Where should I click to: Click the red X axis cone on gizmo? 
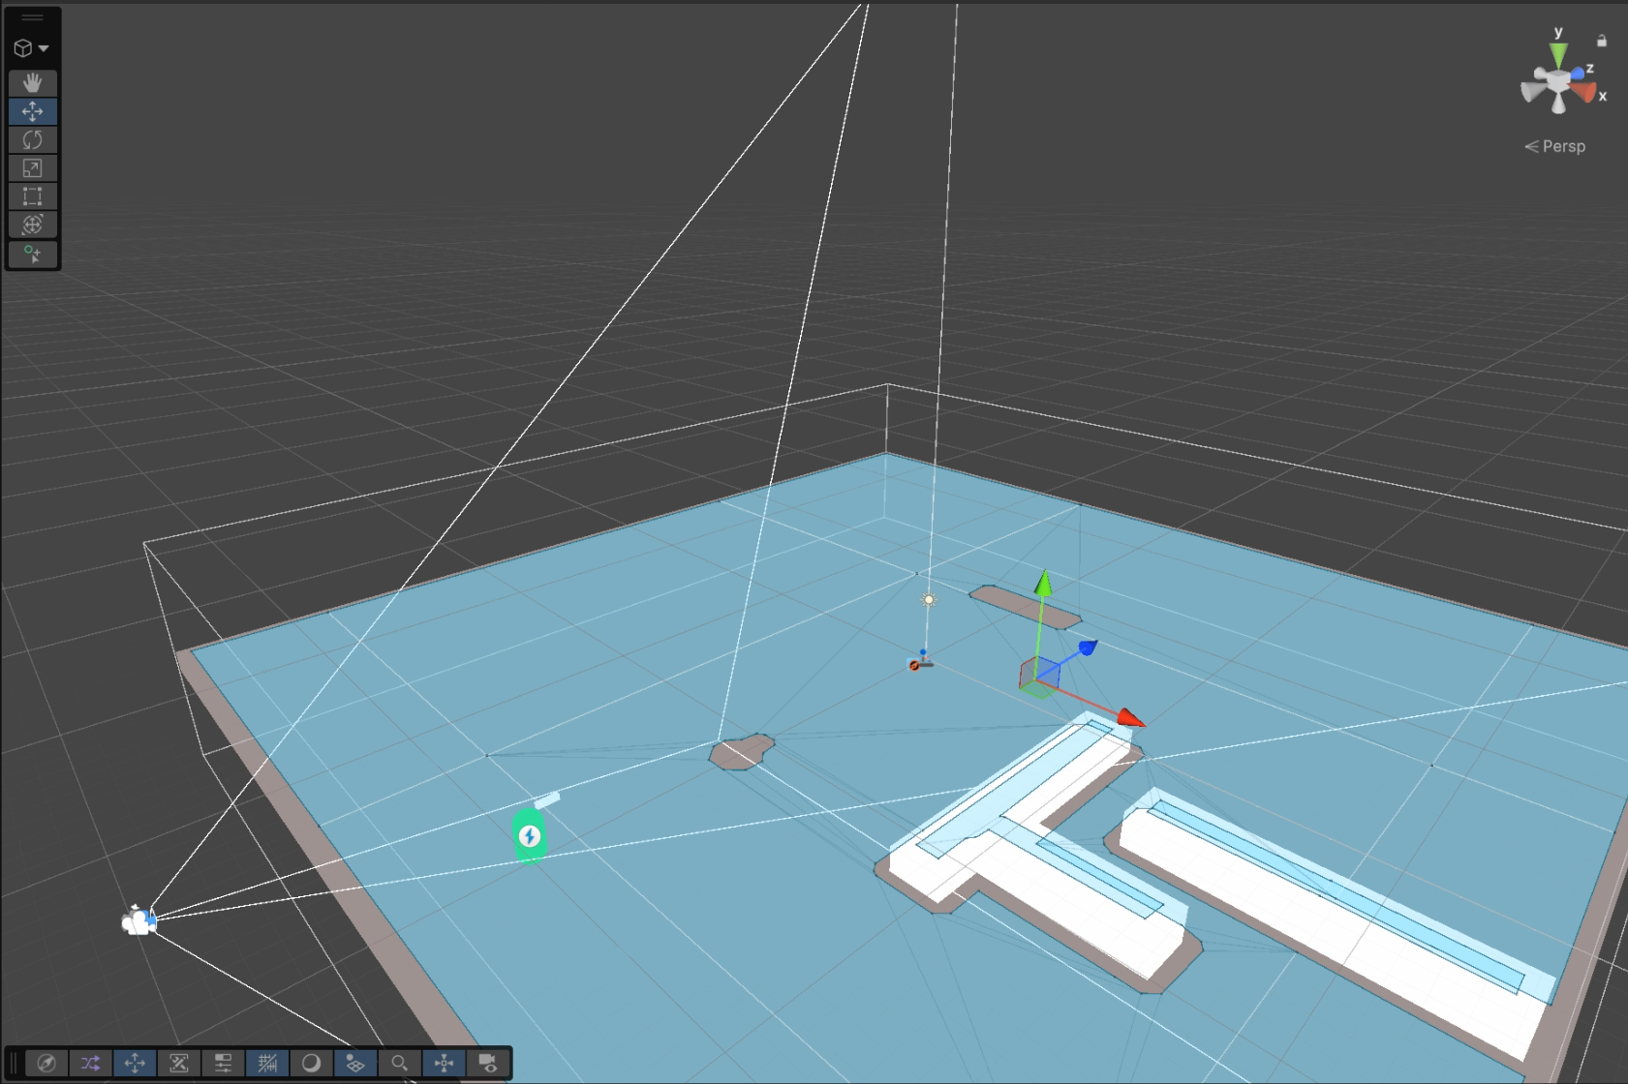(1584, 92)
